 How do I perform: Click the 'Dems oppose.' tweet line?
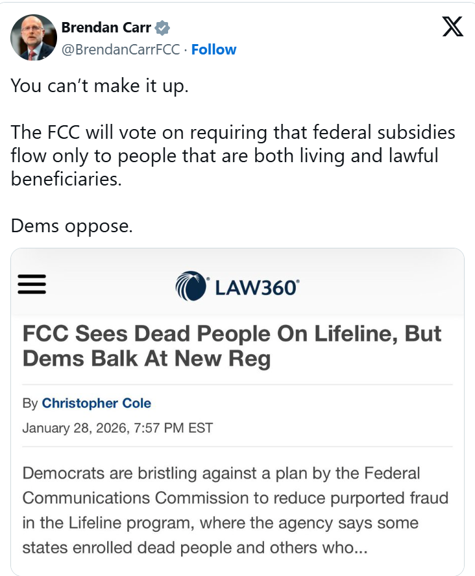coord(71,226)
